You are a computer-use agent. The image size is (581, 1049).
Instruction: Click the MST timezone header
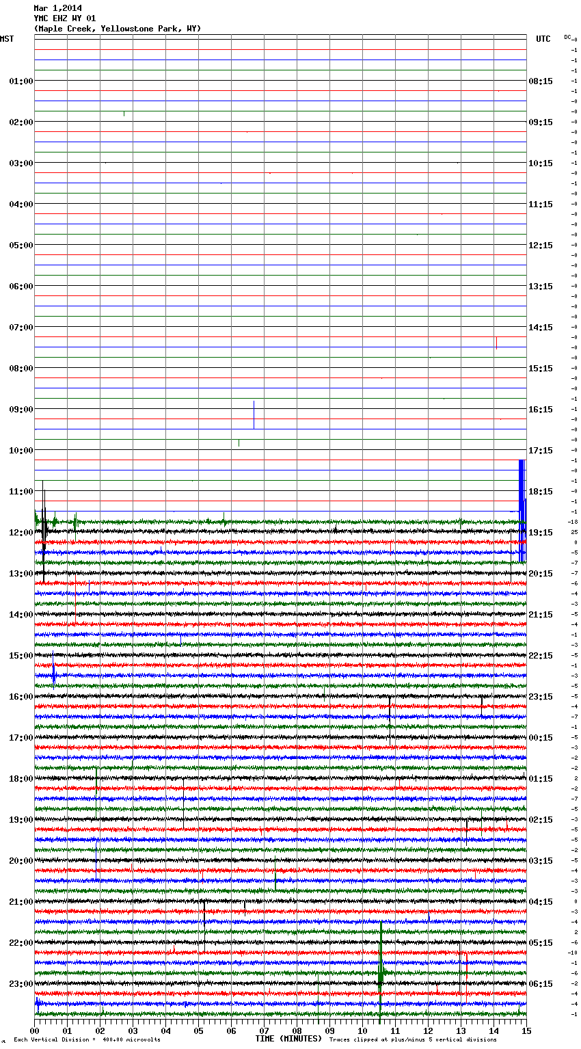[x=7, y=39]
